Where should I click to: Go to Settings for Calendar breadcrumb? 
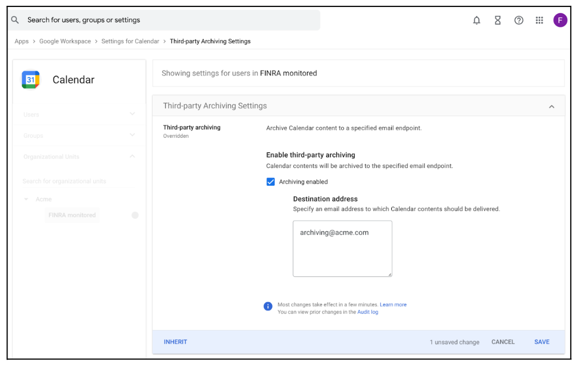click(130, 41)
